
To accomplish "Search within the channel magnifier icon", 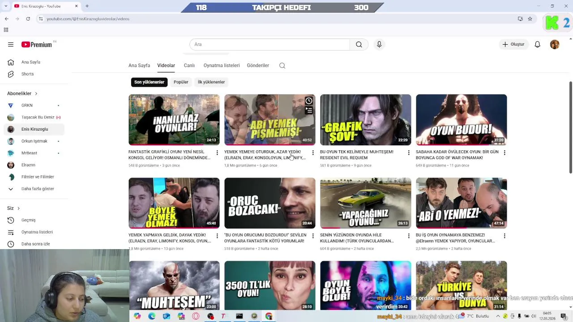I will pyautogui.click(x=282, y=65).
